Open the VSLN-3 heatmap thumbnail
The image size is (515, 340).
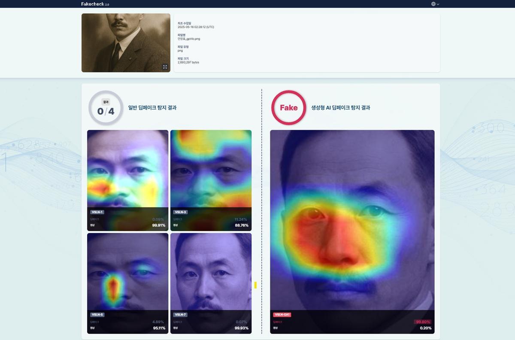(211, 172)
